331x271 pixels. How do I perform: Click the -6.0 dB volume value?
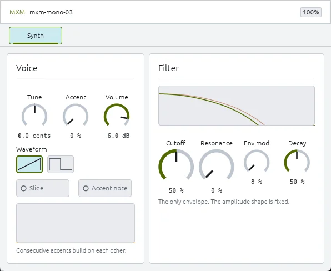(x=117, y=135)
